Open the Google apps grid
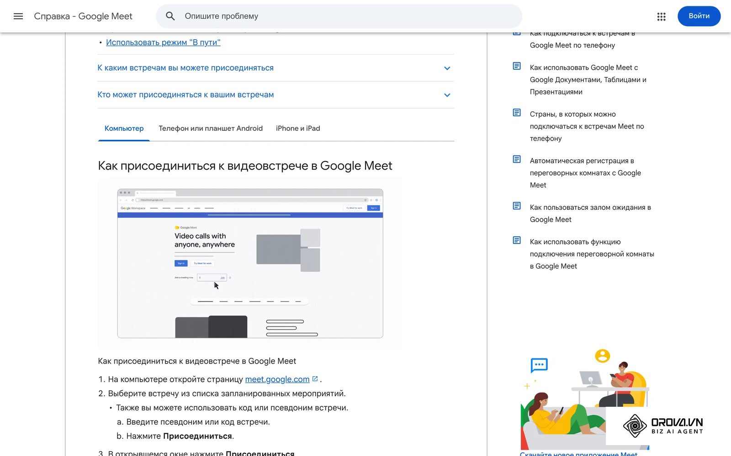The width and height of the screenshot is (731, 456). coord(661,16)
